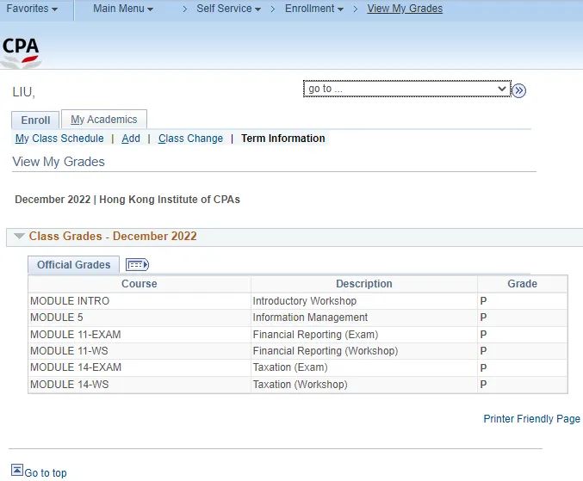Screen dimensions: 583x481
Task: Select MODULE 11-EXAM course cell
Action: point(139,335)
